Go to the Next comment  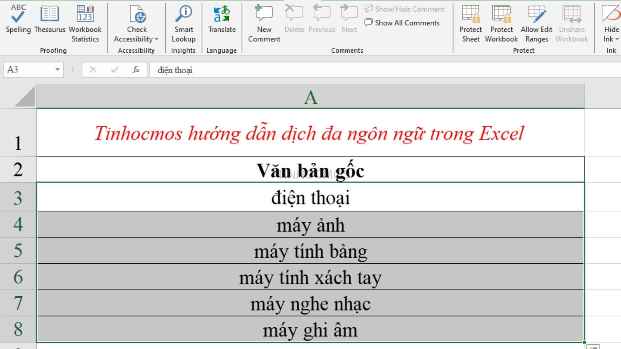coord(349,19)
